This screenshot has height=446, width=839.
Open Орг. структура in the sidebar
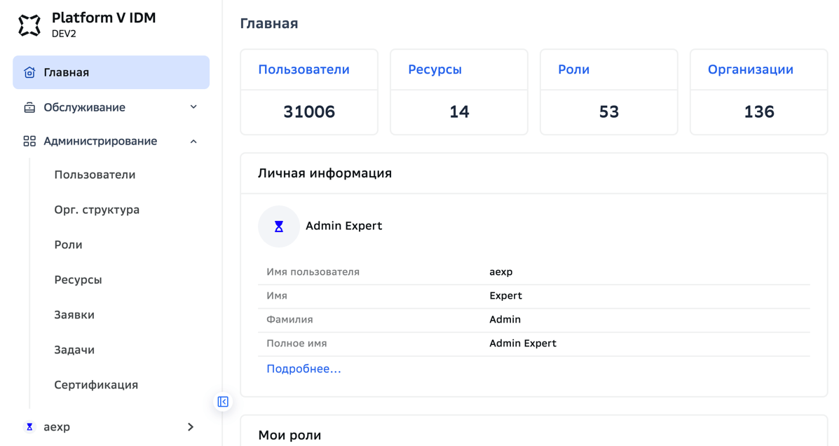[97, 210]
